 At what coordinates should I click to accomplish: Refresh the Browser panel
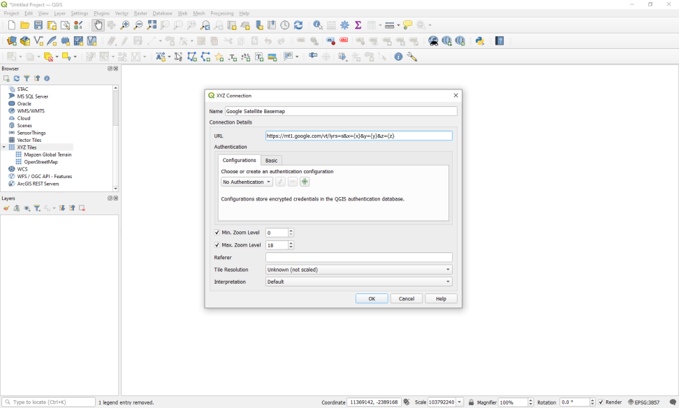(17, 78)
